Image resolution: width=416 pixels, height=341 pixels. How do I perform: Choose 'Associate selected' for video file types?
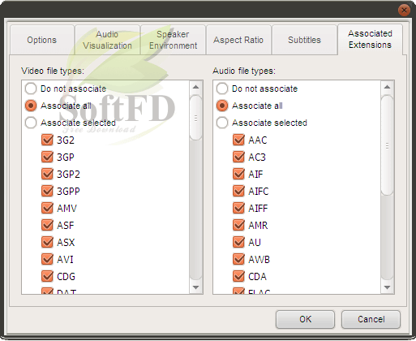[x=31, y=123]
